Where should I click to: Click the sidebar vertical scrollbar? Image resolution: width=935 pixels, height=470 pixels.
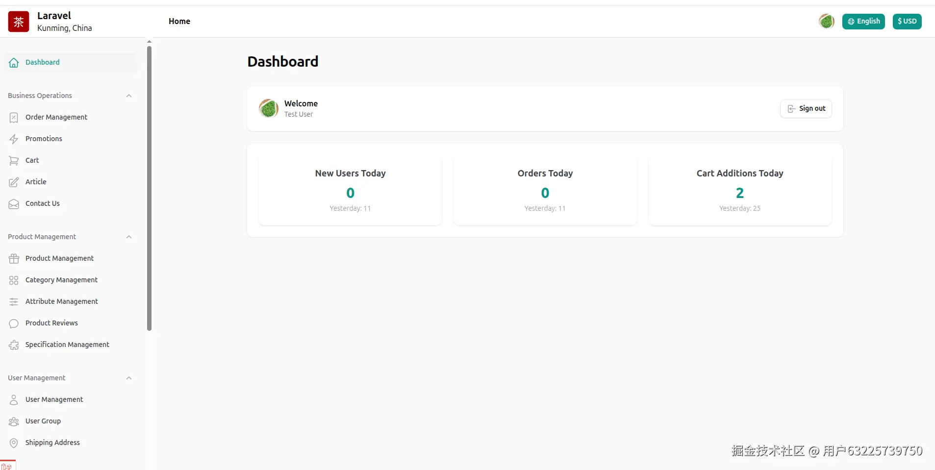pyautogui.click(x=149, y=189)
